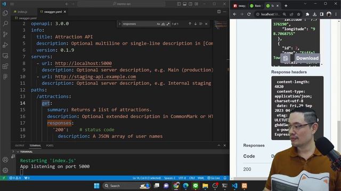Viewport: 341px width, 191px height.
Task: Open the customize layout icon in title bar
Action: (197, 4)
